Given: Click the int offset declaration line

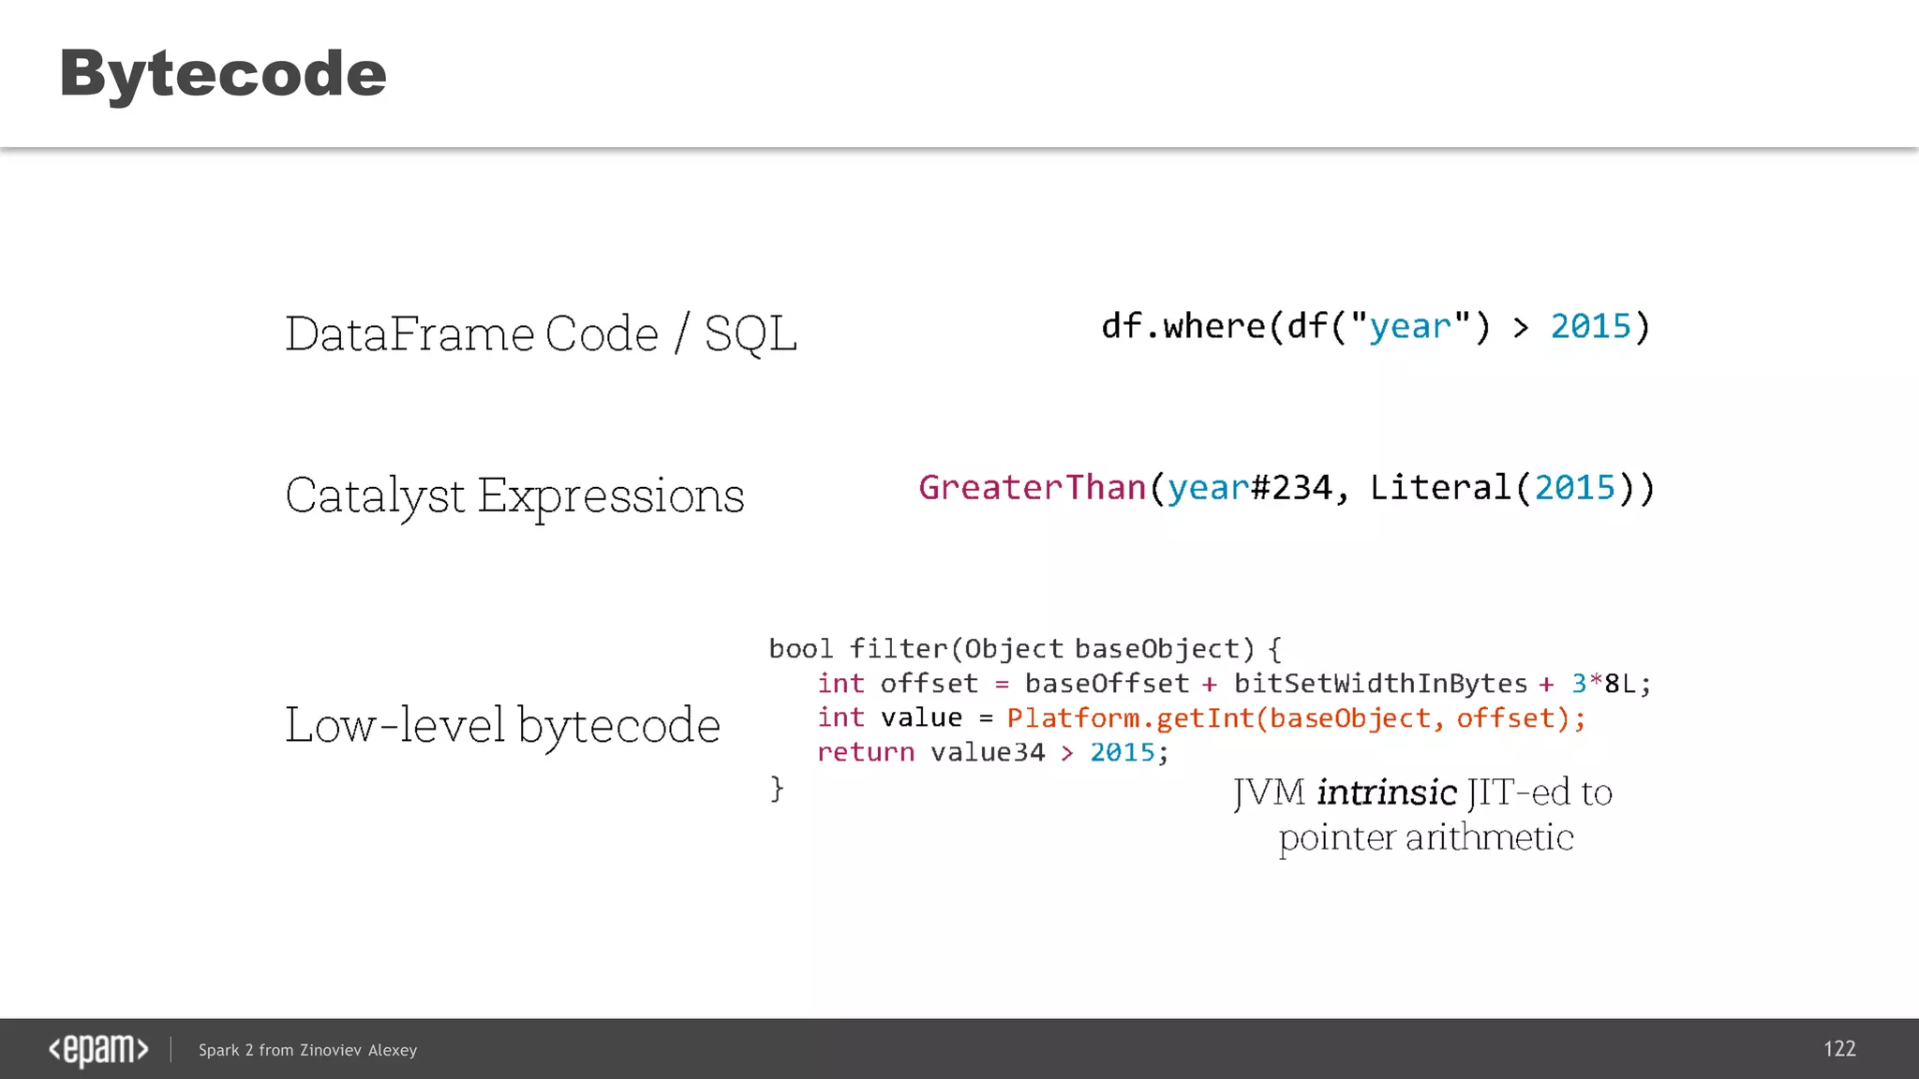Looking at the screenshot, I should click(x=1233, y=684).
